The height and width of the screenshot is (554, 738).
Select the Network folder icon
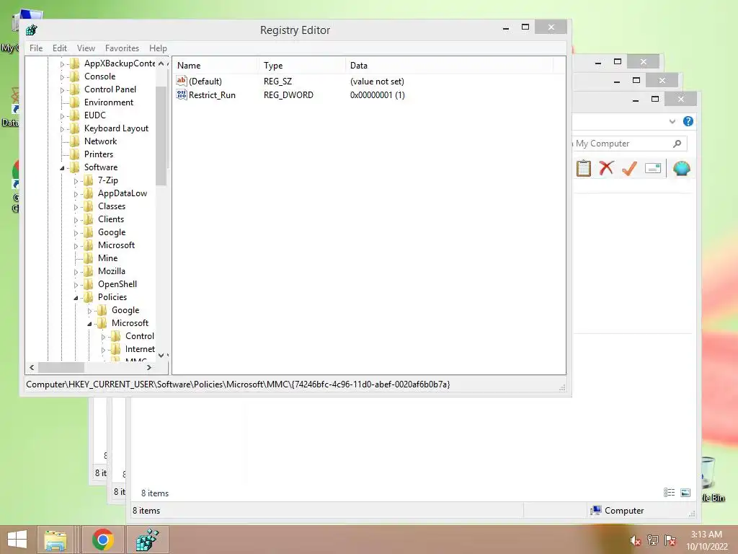point(74,141)
